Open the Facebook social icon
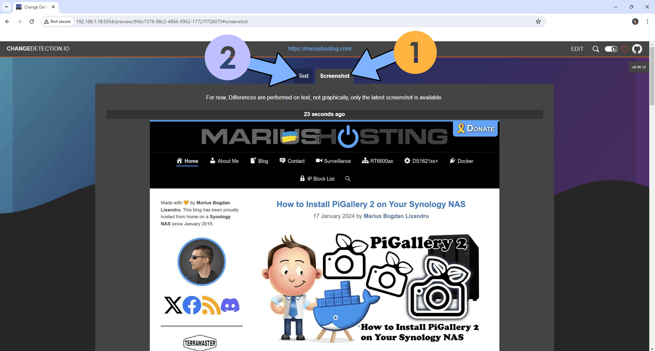 click(191, 305)
